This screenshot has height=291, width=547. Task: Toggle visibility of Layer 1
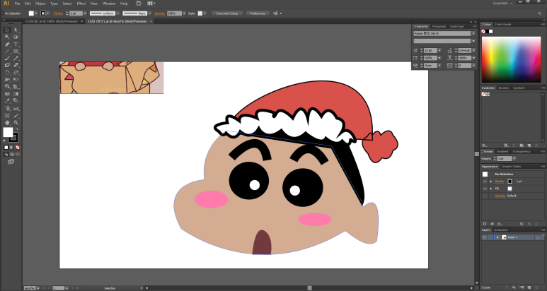(x=484, y=237)
